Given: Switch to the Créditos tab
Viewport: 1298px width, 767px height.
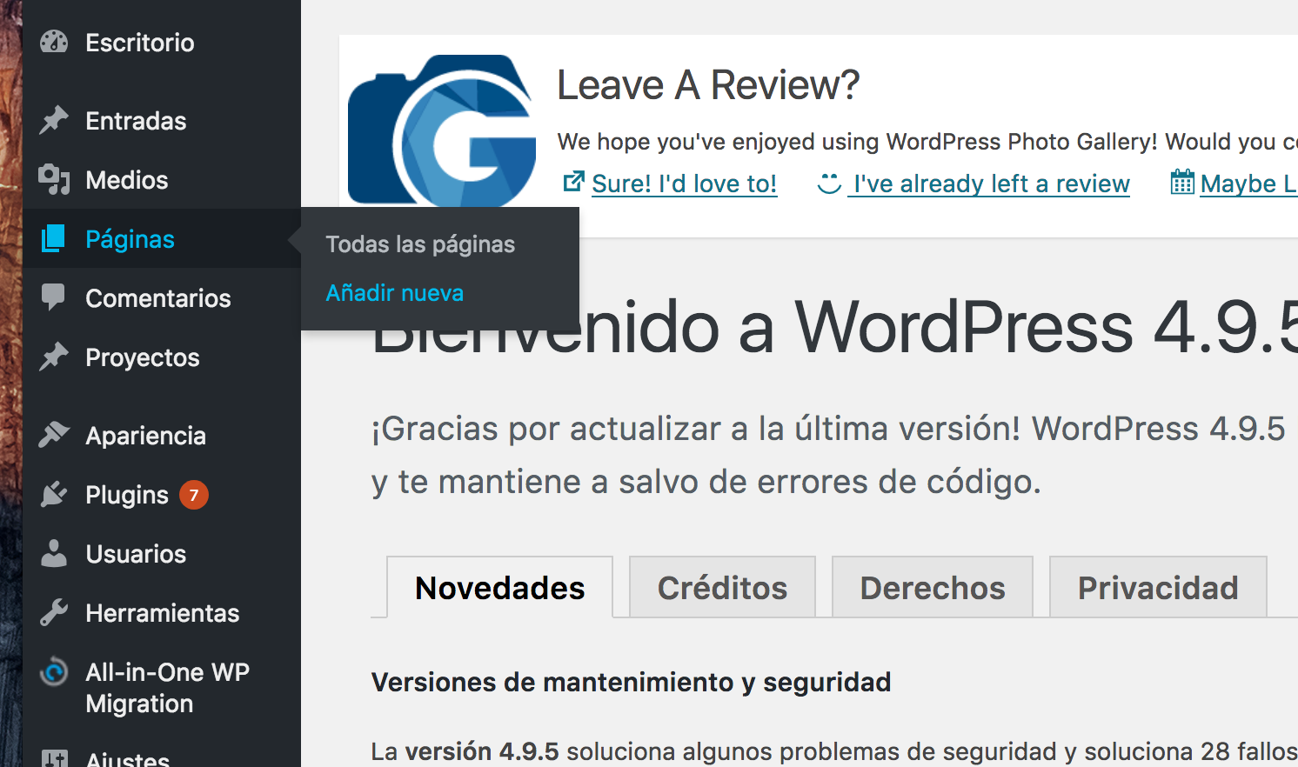Looking at the screenshot, I should [722, 588].
